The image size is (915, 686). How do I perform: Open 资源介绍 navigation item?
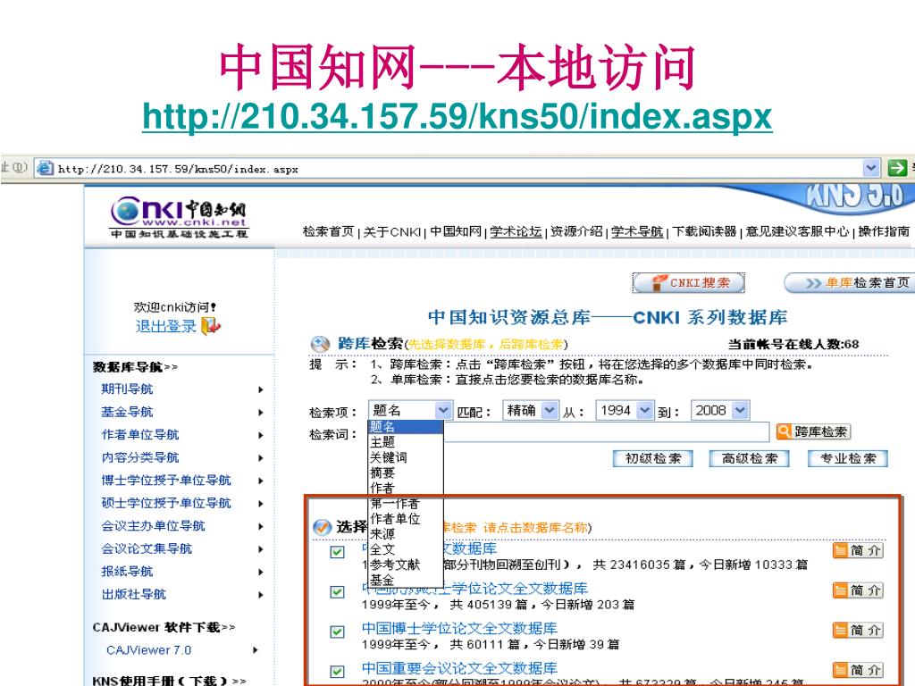tap(576, 231)
